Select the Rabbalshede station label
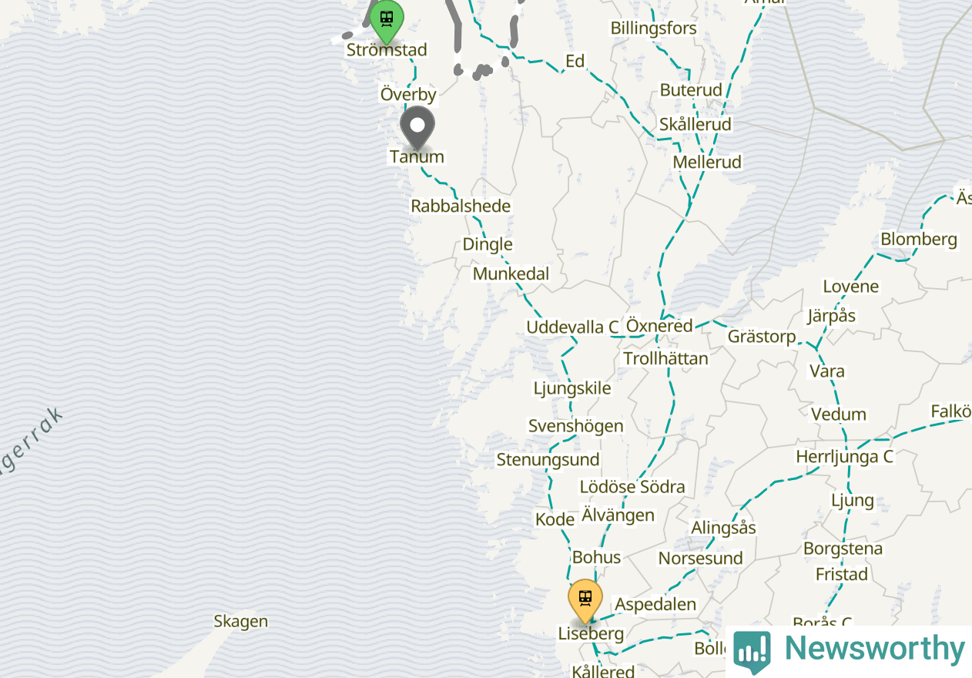The width and height of the screenshot is (972, 678). pyautogui.click(x=461, y=206)
